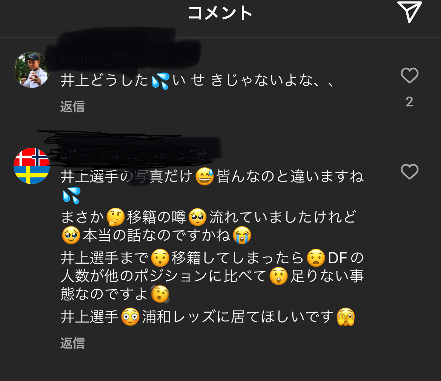Tap the paper plane share icon

410,12
